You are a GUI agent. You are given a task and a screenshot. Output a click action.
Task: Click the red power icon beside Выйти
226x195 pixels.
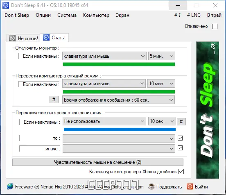coord(190,187)
